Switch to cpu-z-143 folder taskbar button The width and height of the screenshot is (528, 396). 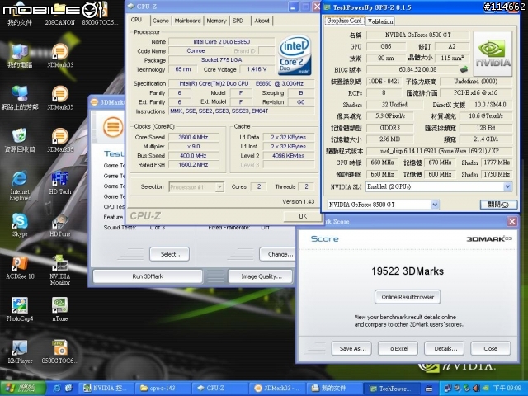click(x=163, y=389)
